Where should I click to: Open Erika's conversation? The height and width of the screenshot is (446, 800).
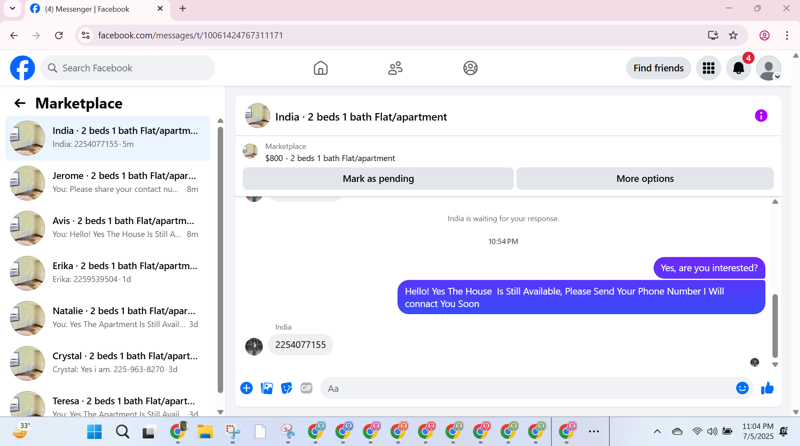pyautogui.click(x=108, y=273)
